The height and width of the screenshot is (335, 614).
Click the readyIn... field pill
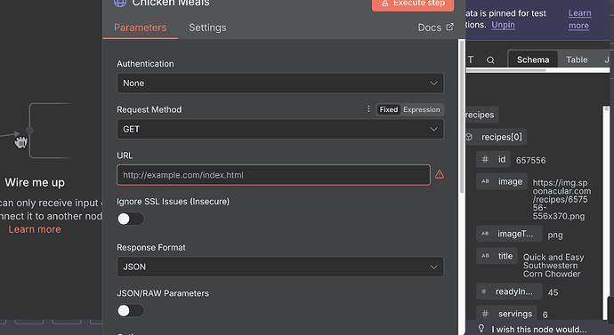(509, 291)
